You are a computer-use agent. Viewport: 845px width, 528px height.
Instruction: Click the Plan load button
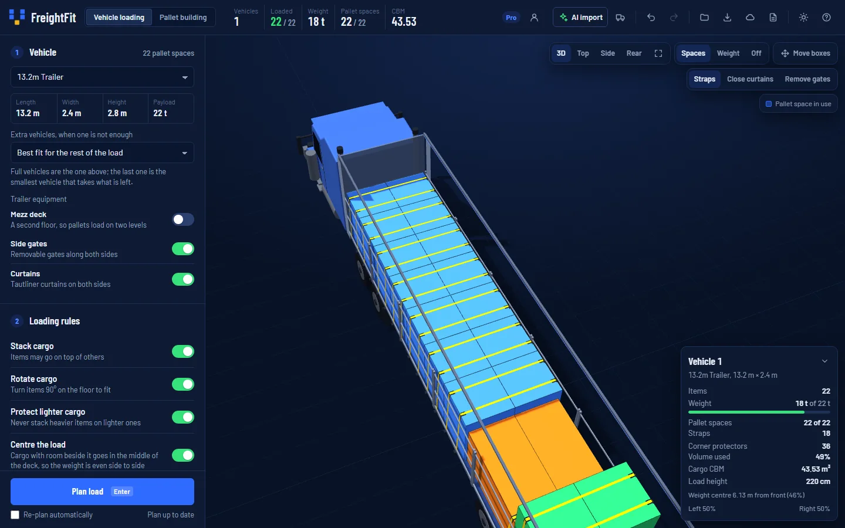[x=102, y=492]
